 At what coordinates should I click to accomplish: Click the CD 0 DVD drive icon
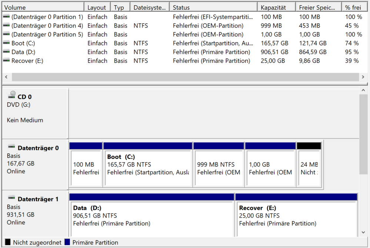(13, 94)
